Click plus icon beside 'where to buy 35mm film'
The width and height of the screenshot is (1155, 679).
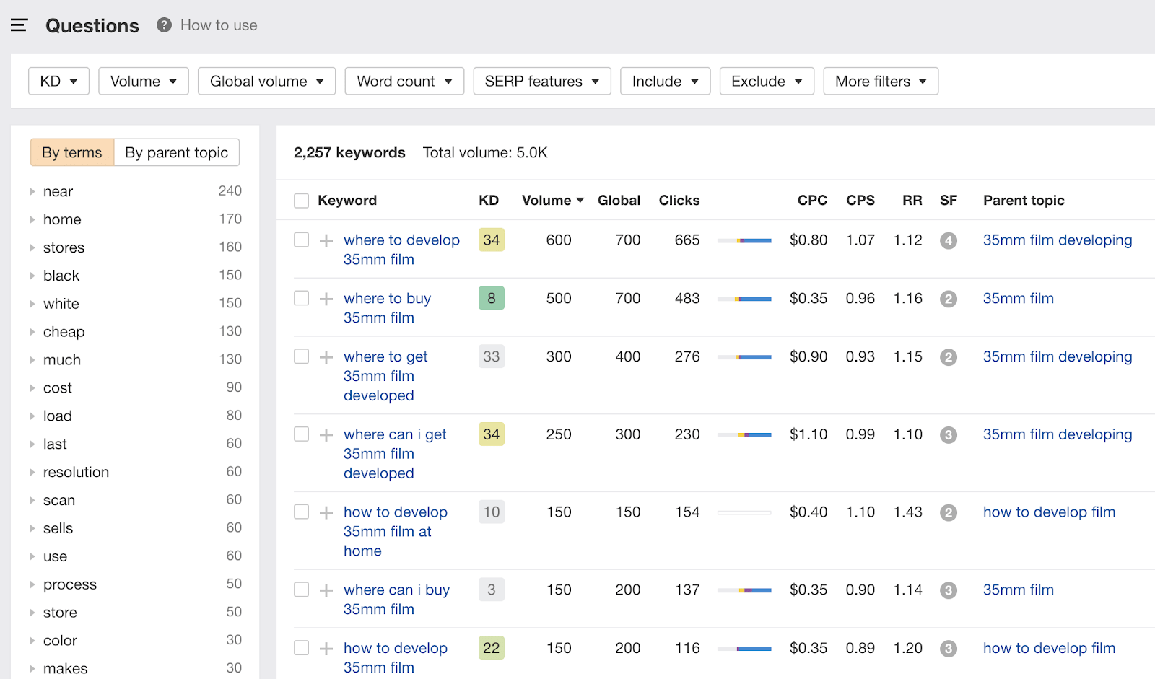pos(326,299)
